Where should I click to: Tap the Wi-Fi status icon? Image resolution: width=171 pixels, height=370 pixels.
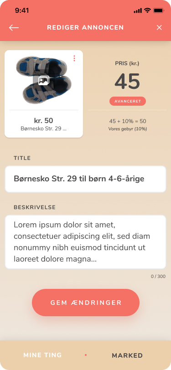(x=147, y=10)
